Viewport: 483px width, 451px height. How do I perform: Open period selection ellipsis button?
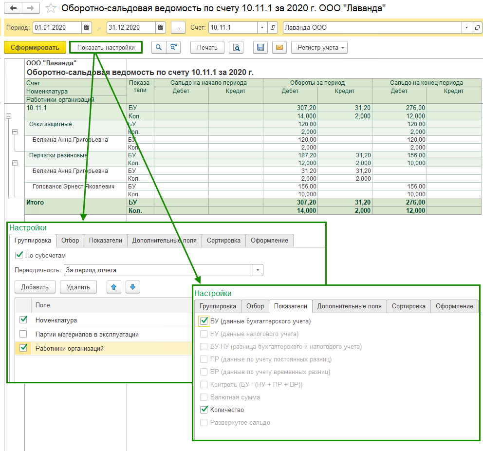tap(178, 27)
